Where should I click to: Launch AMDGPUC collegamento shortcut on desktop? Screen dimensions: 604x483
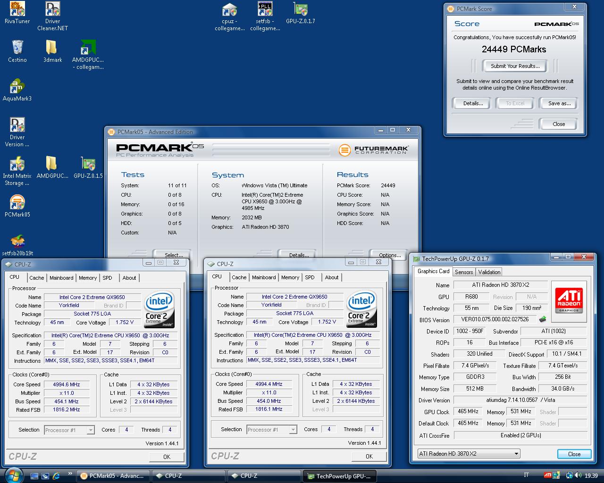tap(88, 48)
